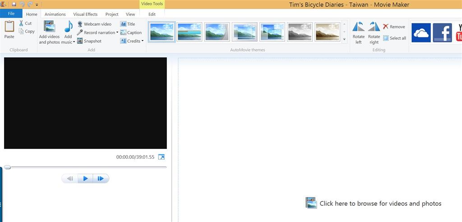Rotate left
This screenshot has width=462, height=222.
tap(359, 33)
